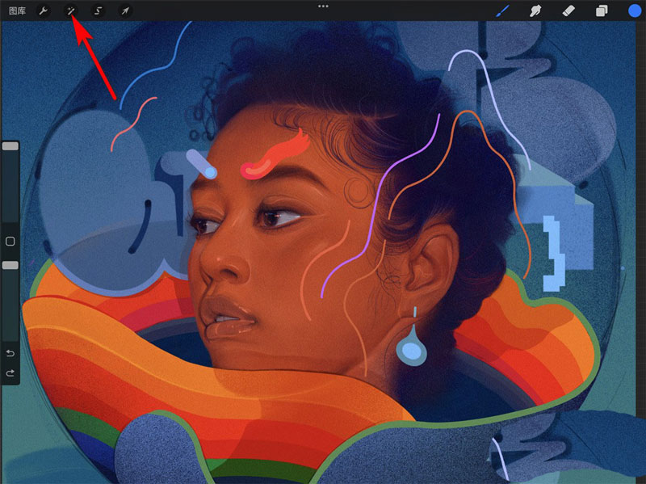Activate the Transform arrow tool
Screen dimensions: 646x484
125,11
